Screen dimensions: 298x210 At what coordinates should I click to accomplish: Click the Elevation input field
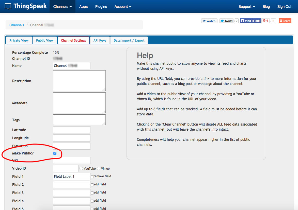point(72,146)
